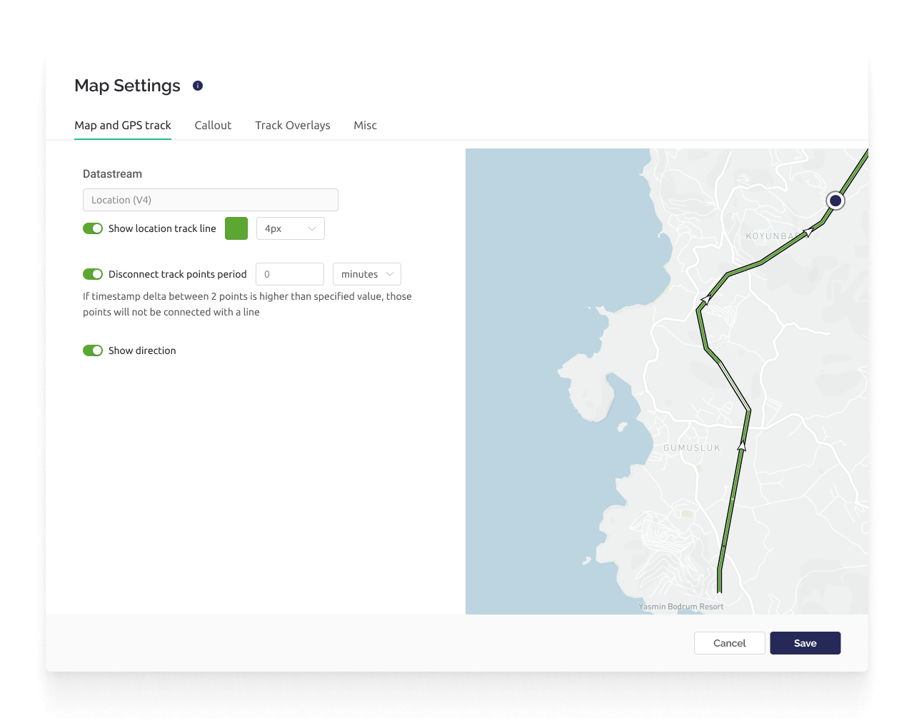The width and height of the screenshot is (914, 723).
Task: Toggle Show location track line switch
Action: tap(93, 228)
